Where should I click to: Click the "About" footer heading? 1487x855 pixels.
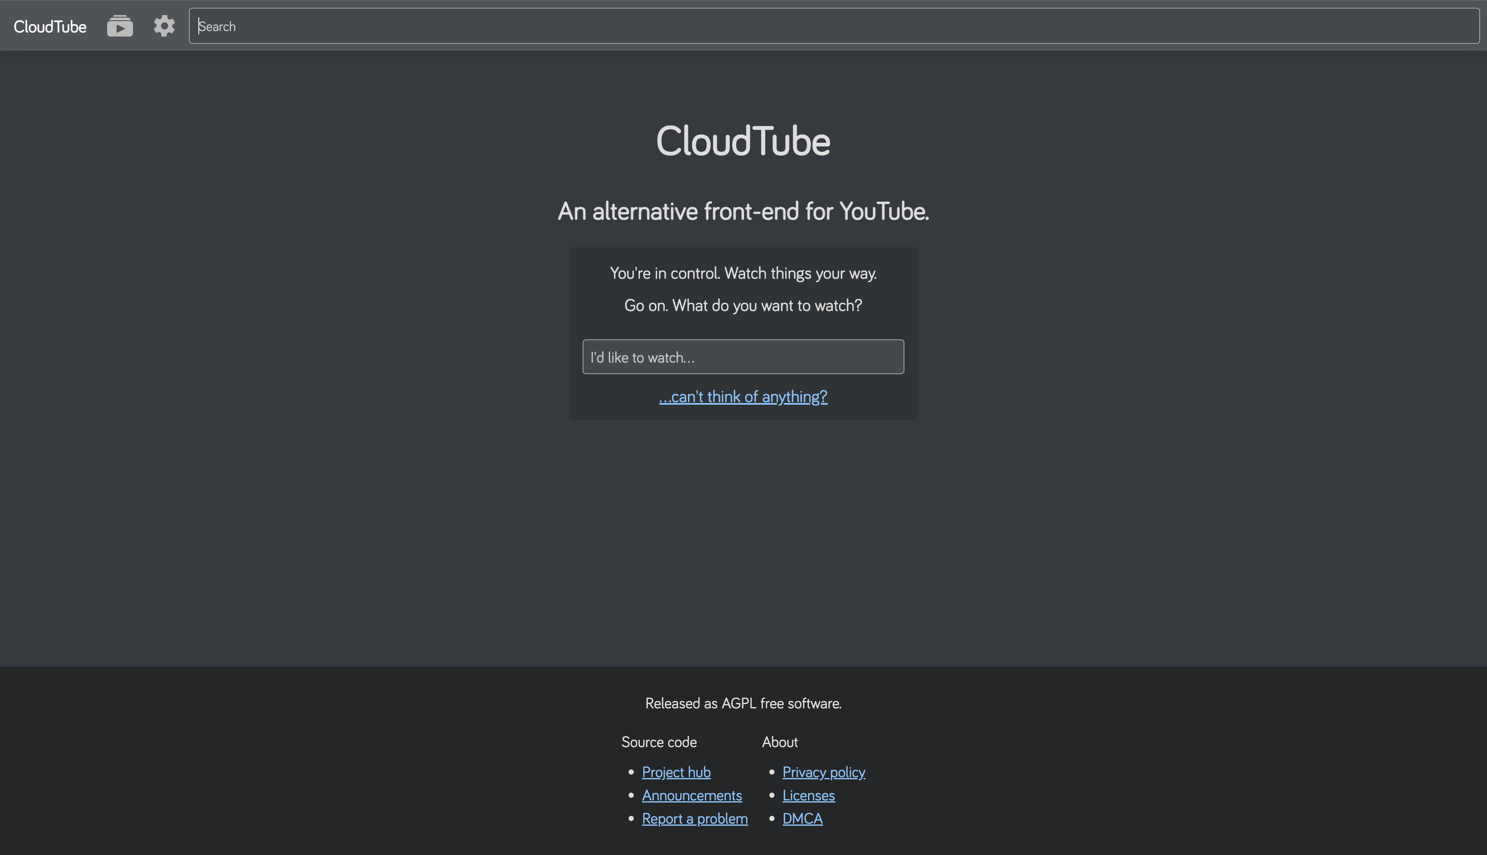(780, 742)
